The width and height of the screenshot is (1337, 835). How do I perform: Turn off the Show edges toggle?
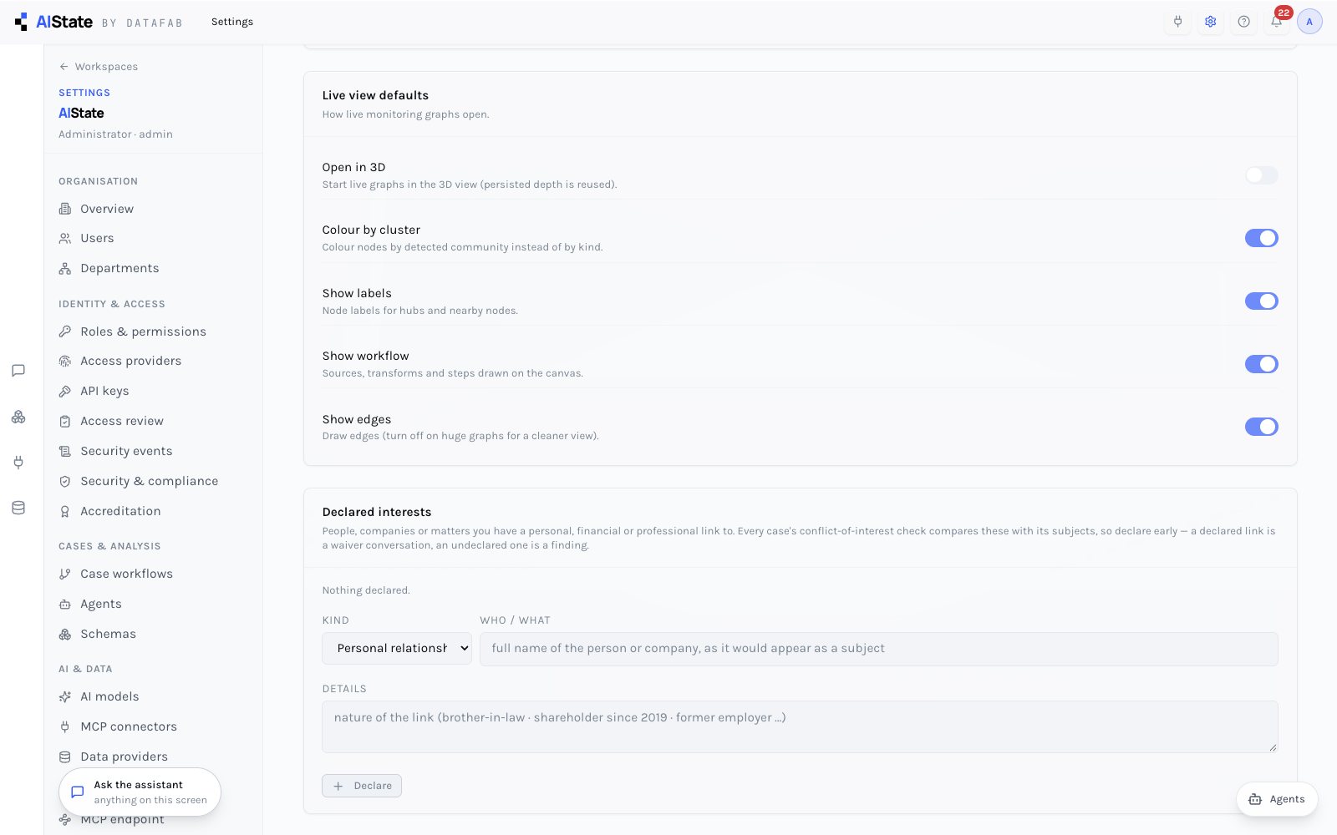(x=1261, y=427)
